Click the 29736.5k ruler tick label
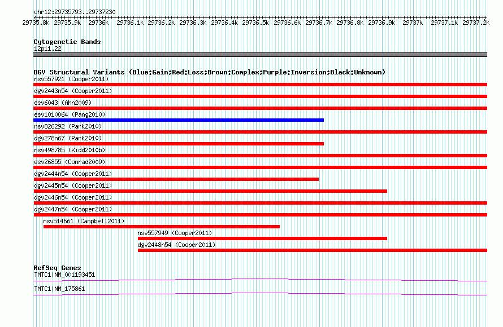 click(255, 23)
